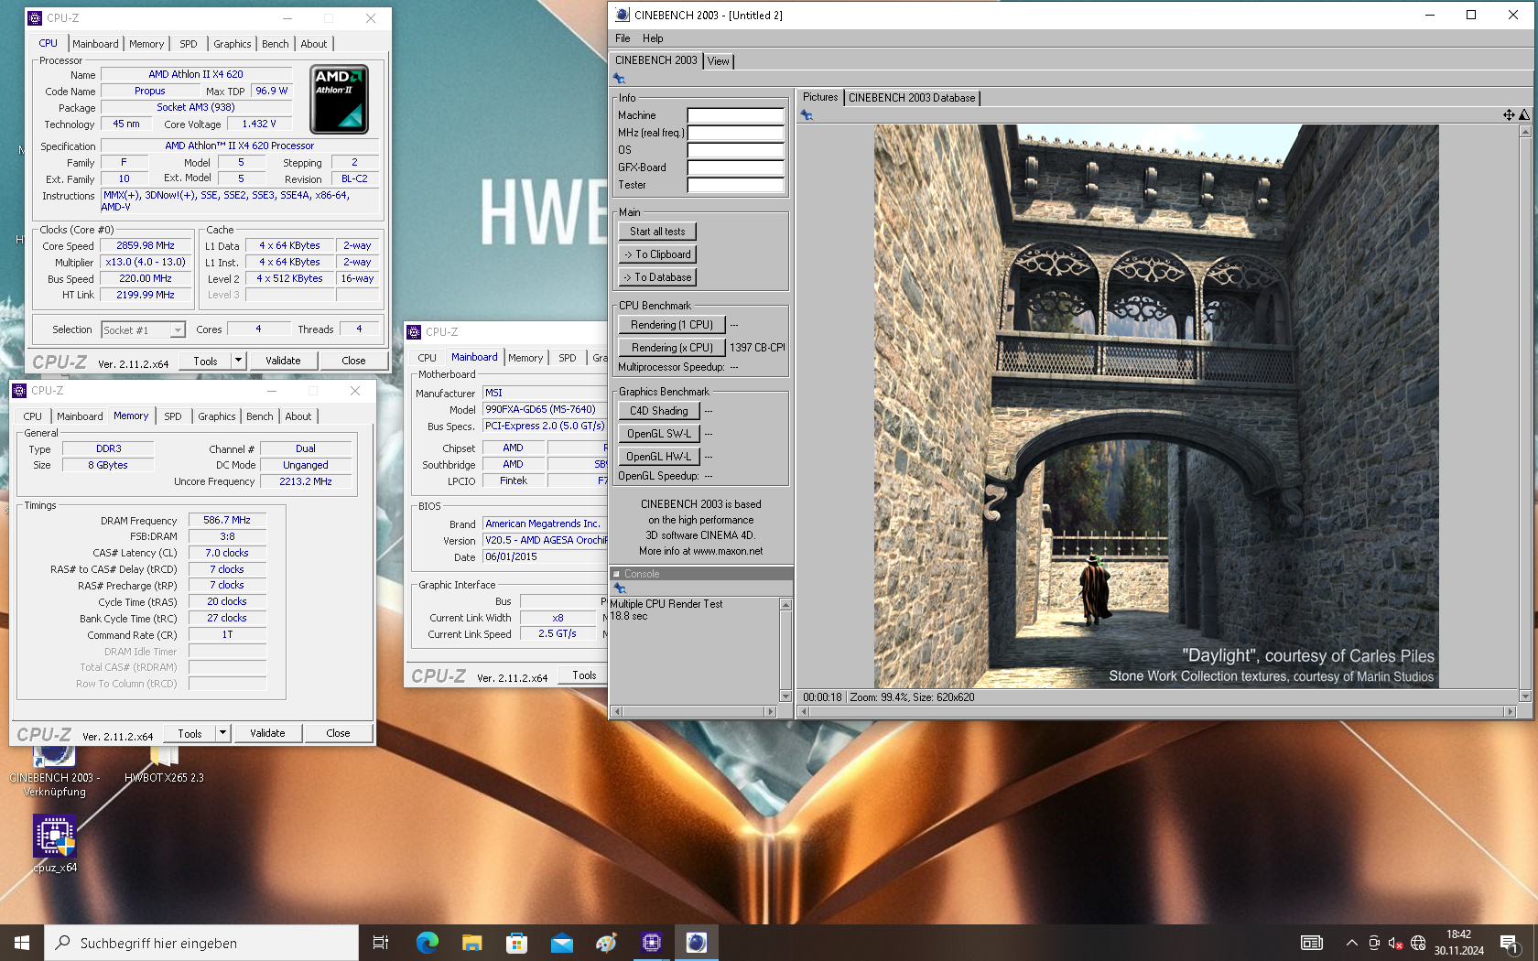The height and width of the screenshot is (961, 1538).
Task: Launch Microsoft Edge from taskbar
Action: pyautogui.click(x=427, y=943)
